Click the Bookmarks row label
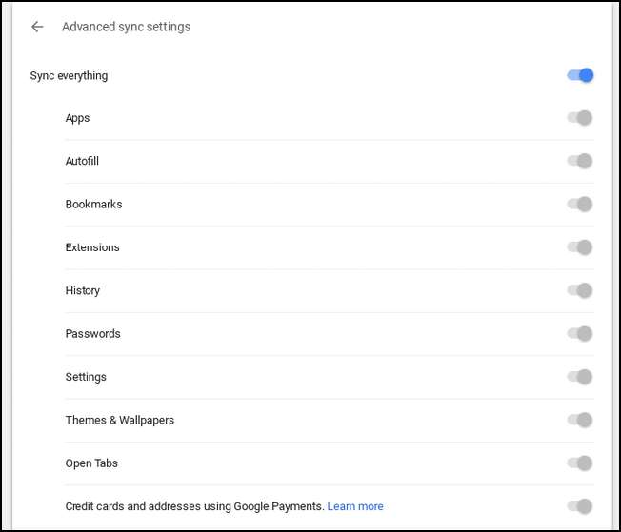Viewport: 621px width, 532px height. [x=93, y=205]
